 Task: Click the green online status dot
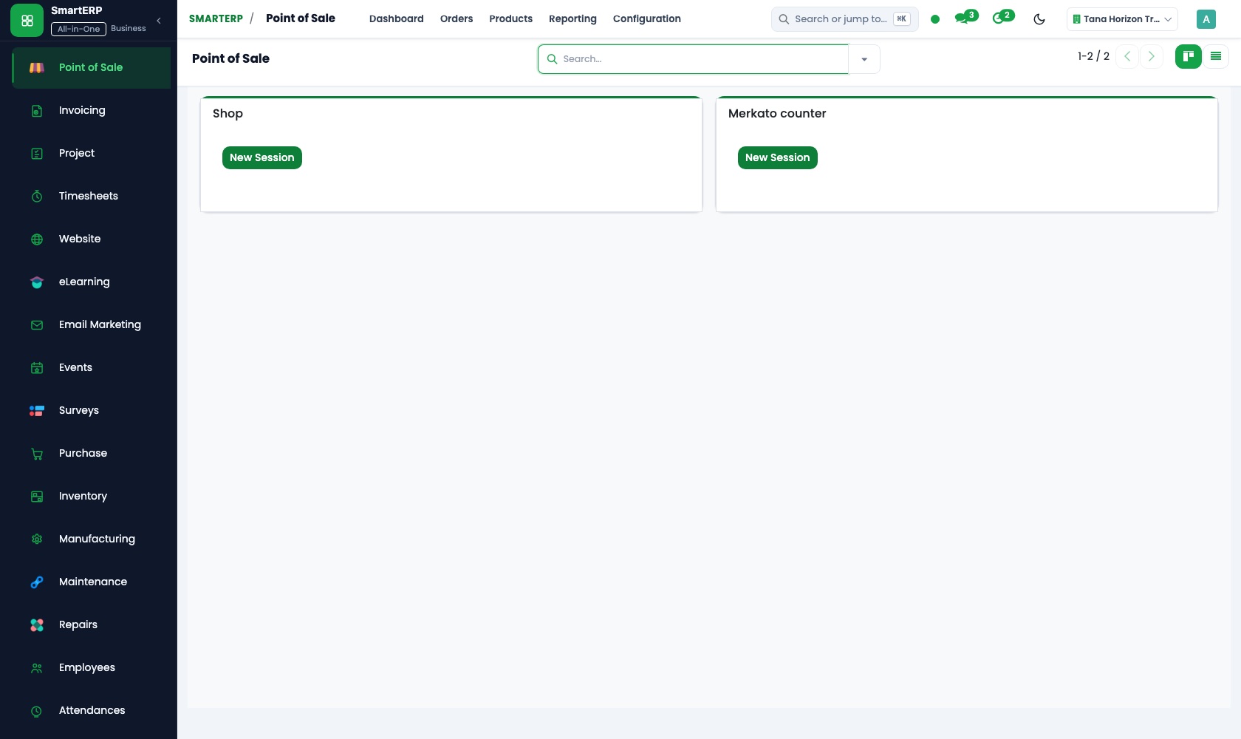[935, 19]
